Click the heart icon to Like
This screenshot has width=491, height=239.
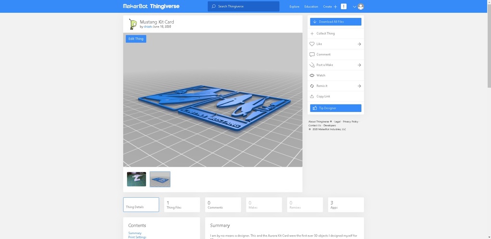point(312,44)
